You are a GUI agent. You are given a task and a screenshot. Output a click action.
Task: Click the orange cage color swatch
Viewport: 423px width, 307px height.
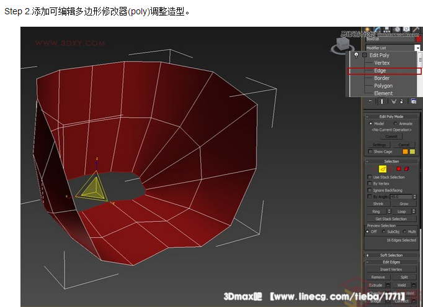[404, 152]
